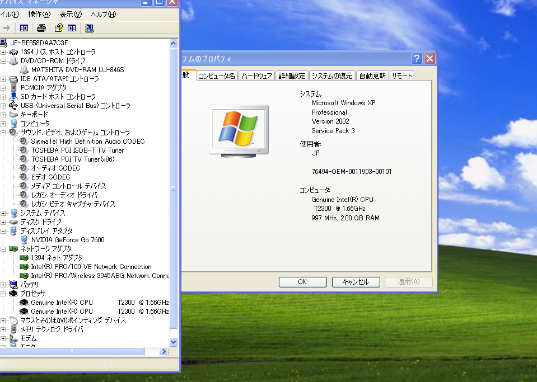Switch to the 自動更新 tab
This screenshot has height=382, width=537.
tap(372, 76)
